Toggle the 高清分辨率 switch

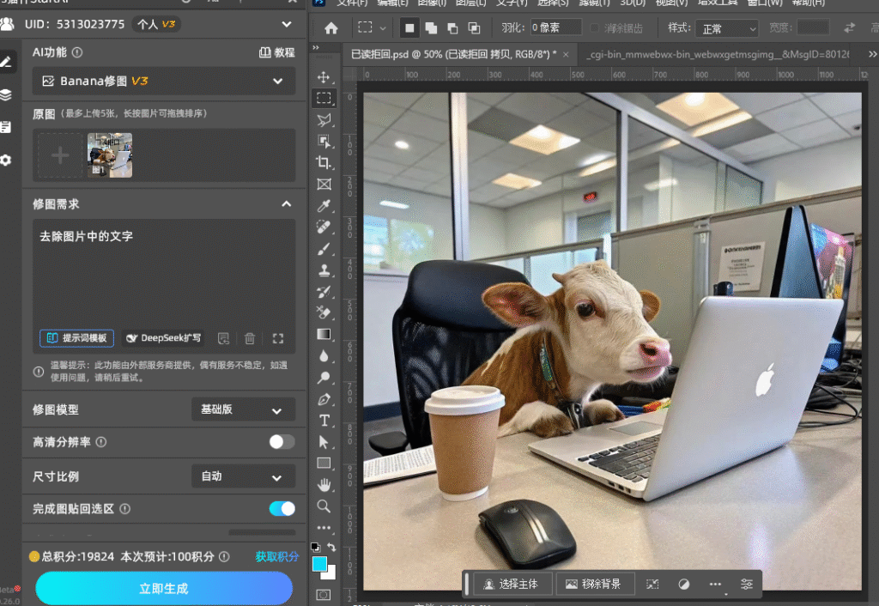(x=282, y=442)
